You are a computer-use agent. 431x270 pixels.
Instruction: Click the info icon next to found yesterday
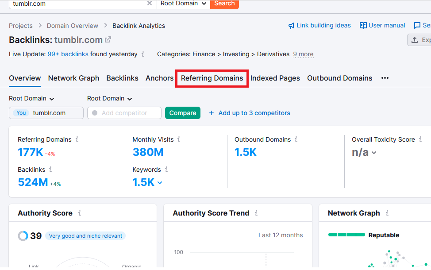tap(143, 54)
